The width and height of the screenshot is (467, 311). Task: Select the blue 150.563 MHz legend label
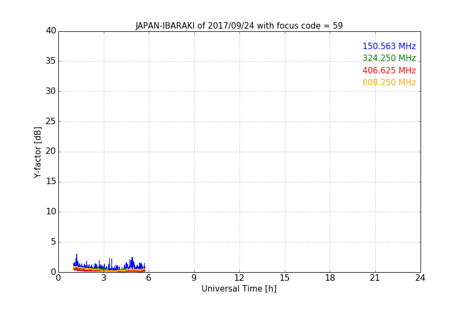tap(389, 46)
